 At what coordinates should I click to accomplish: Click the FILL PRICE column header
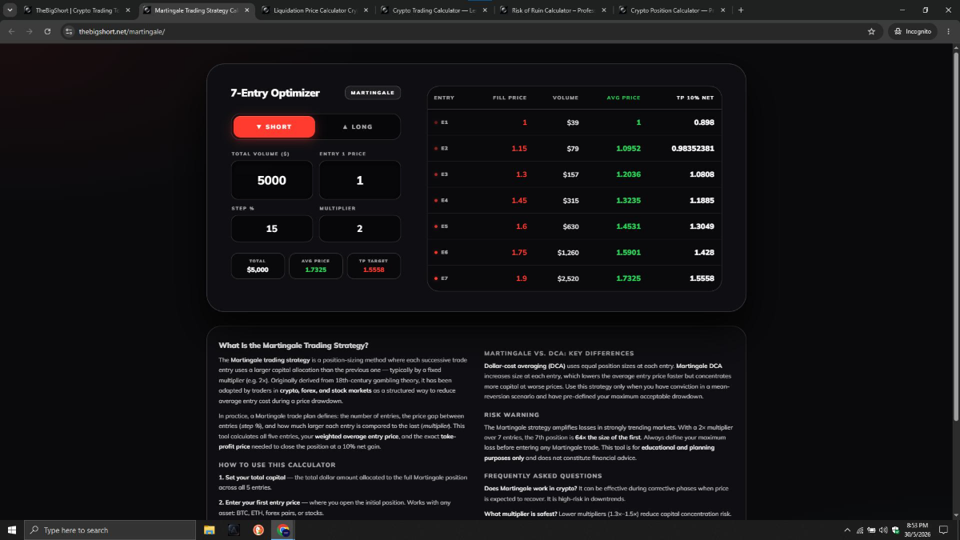(x=510, y=98)
